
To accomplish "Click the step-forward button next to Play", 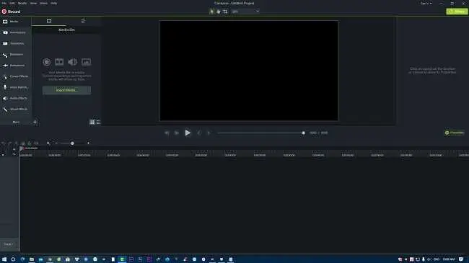I will (x=177, y=133).
